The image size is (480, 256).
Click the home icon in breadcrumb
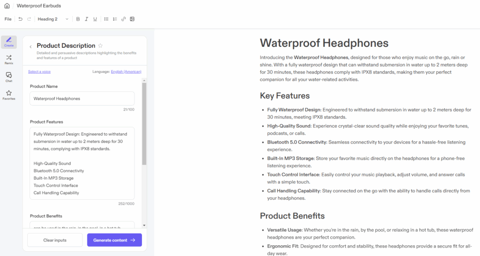pos(7,6)
